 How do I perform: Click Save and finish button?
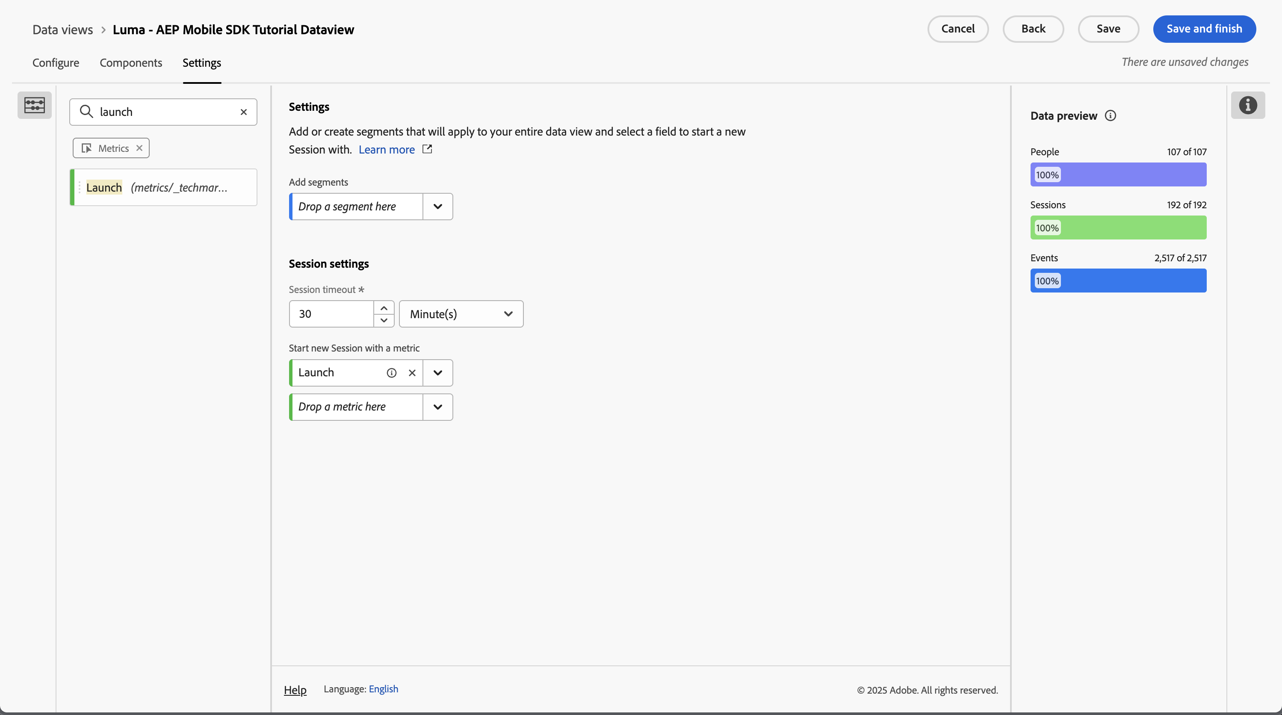point(1204,29)
